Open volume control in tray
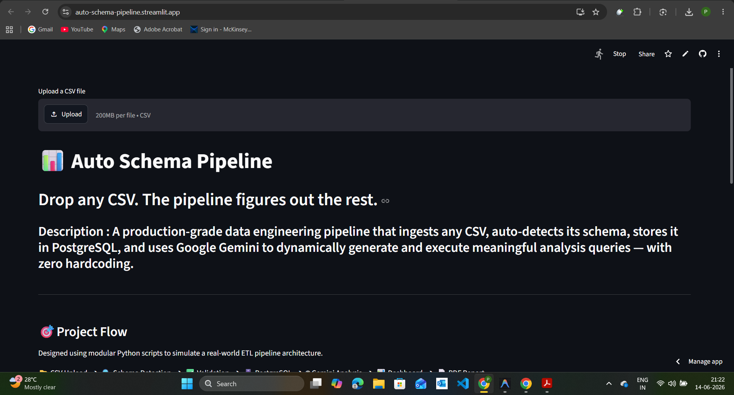This screenshot has width=734, height=395. 672,384
